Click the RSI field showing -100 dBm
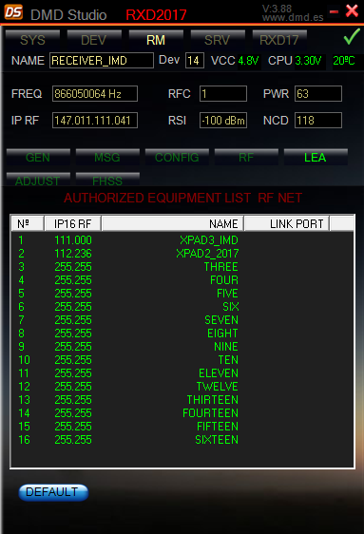This screenshot has height=534, width=364. (223, 121)
